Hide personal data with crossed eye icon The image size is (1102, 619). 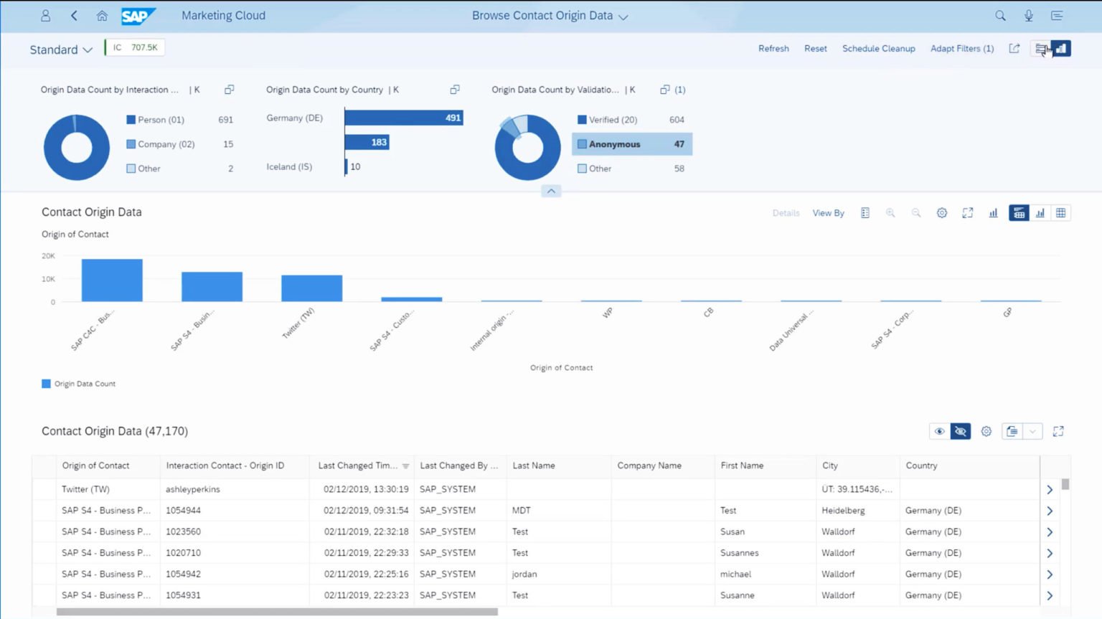(x=961, y=431)
